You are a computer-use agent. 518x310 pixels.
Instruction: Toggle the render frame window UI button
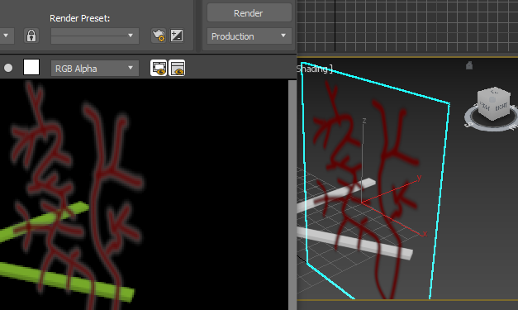pyautogui.click(x=177, y=68)
